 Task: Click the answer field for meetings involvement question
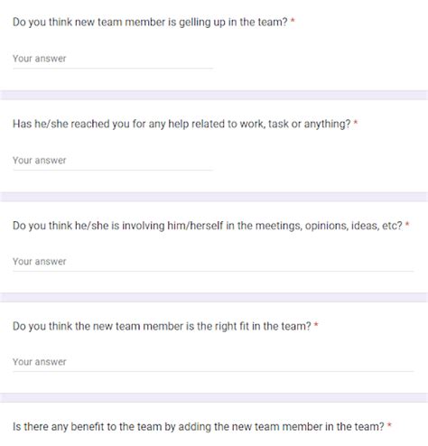click(213, 262)
